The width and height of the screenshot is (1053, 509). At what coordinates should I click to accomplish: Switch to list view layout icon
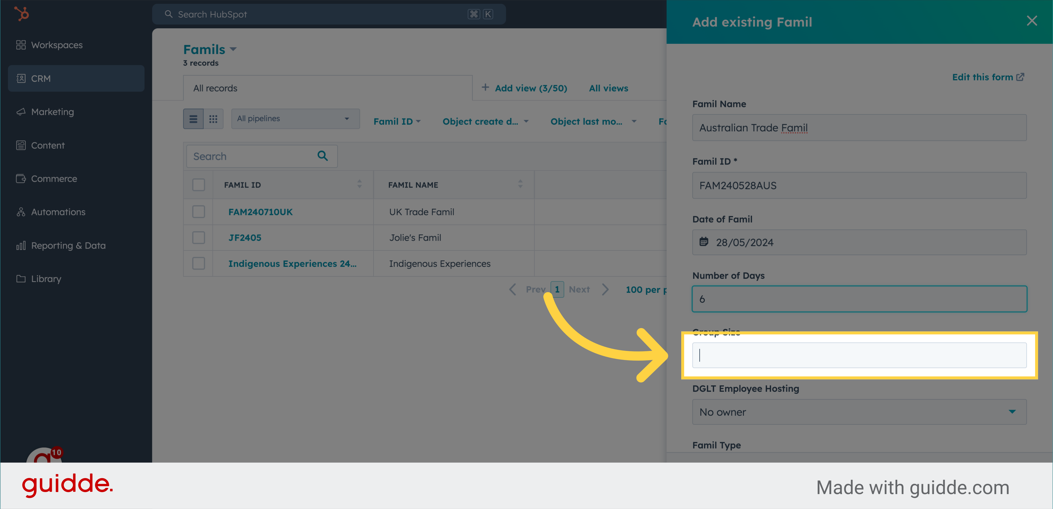tap(193, 119)
